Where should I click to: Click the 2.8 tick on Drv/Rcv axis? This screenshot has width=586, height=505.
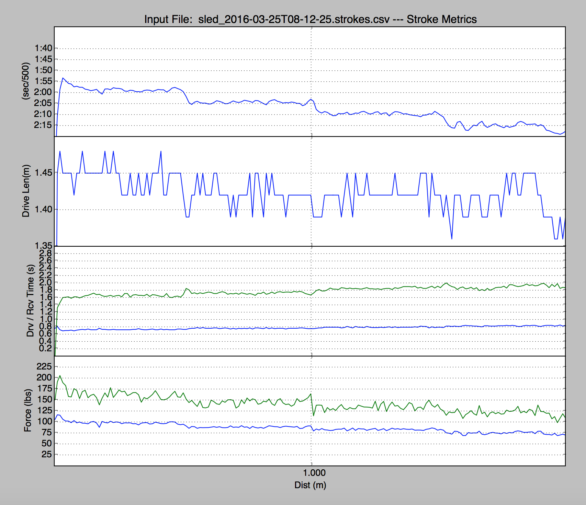coord(45,253)
